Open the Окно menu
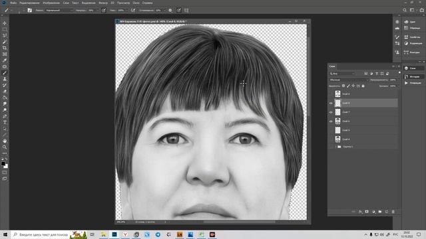 (x=136, y=3)
